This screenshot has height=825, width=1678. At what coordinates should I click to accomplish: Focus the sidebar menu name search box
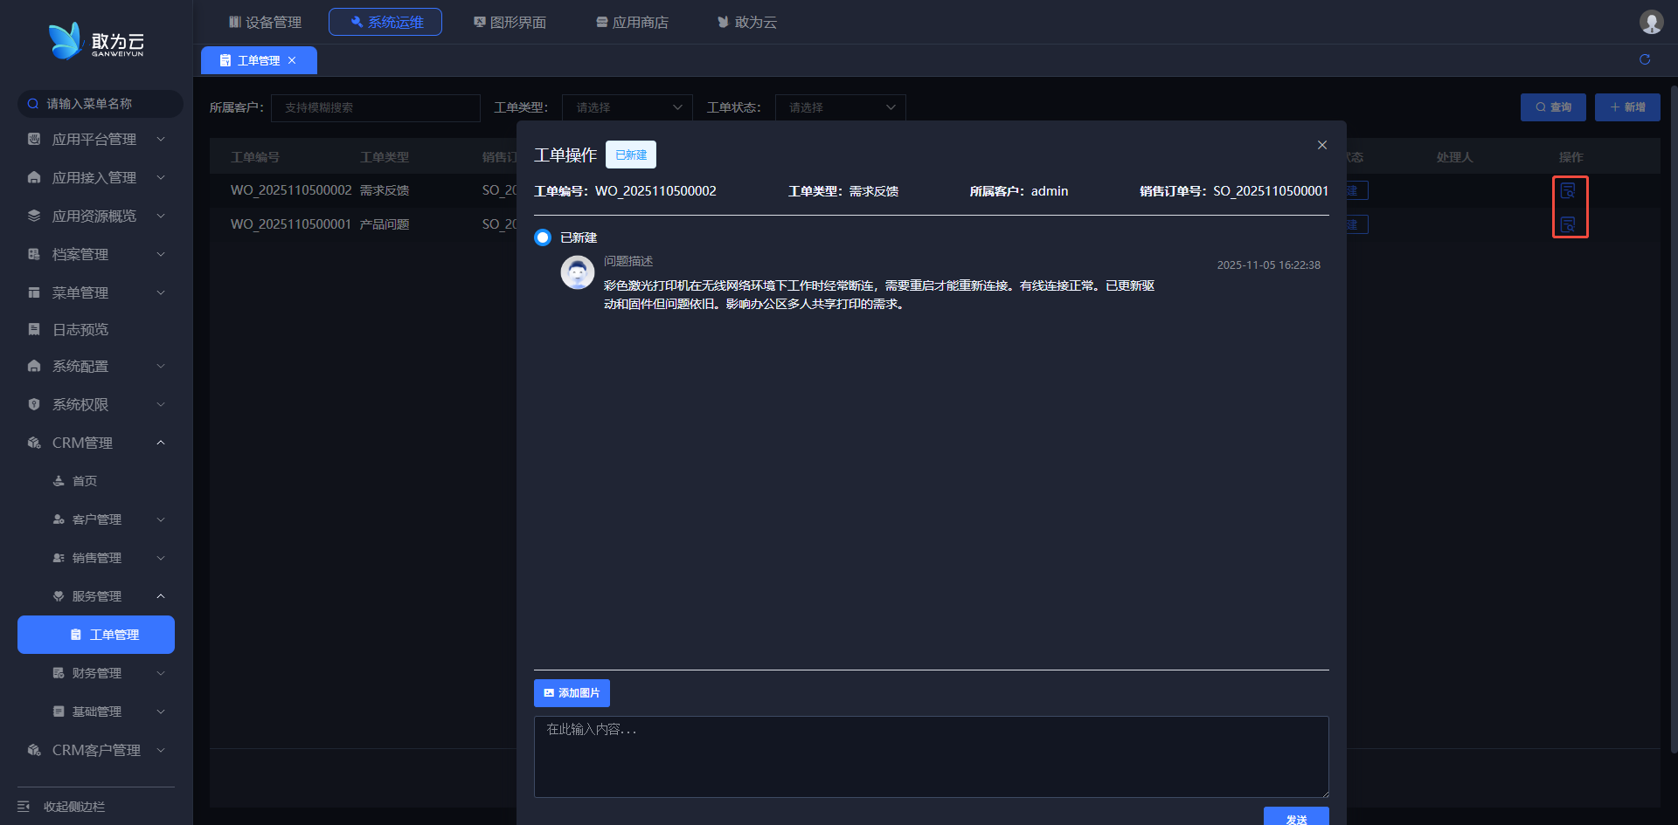coord(101,104)
